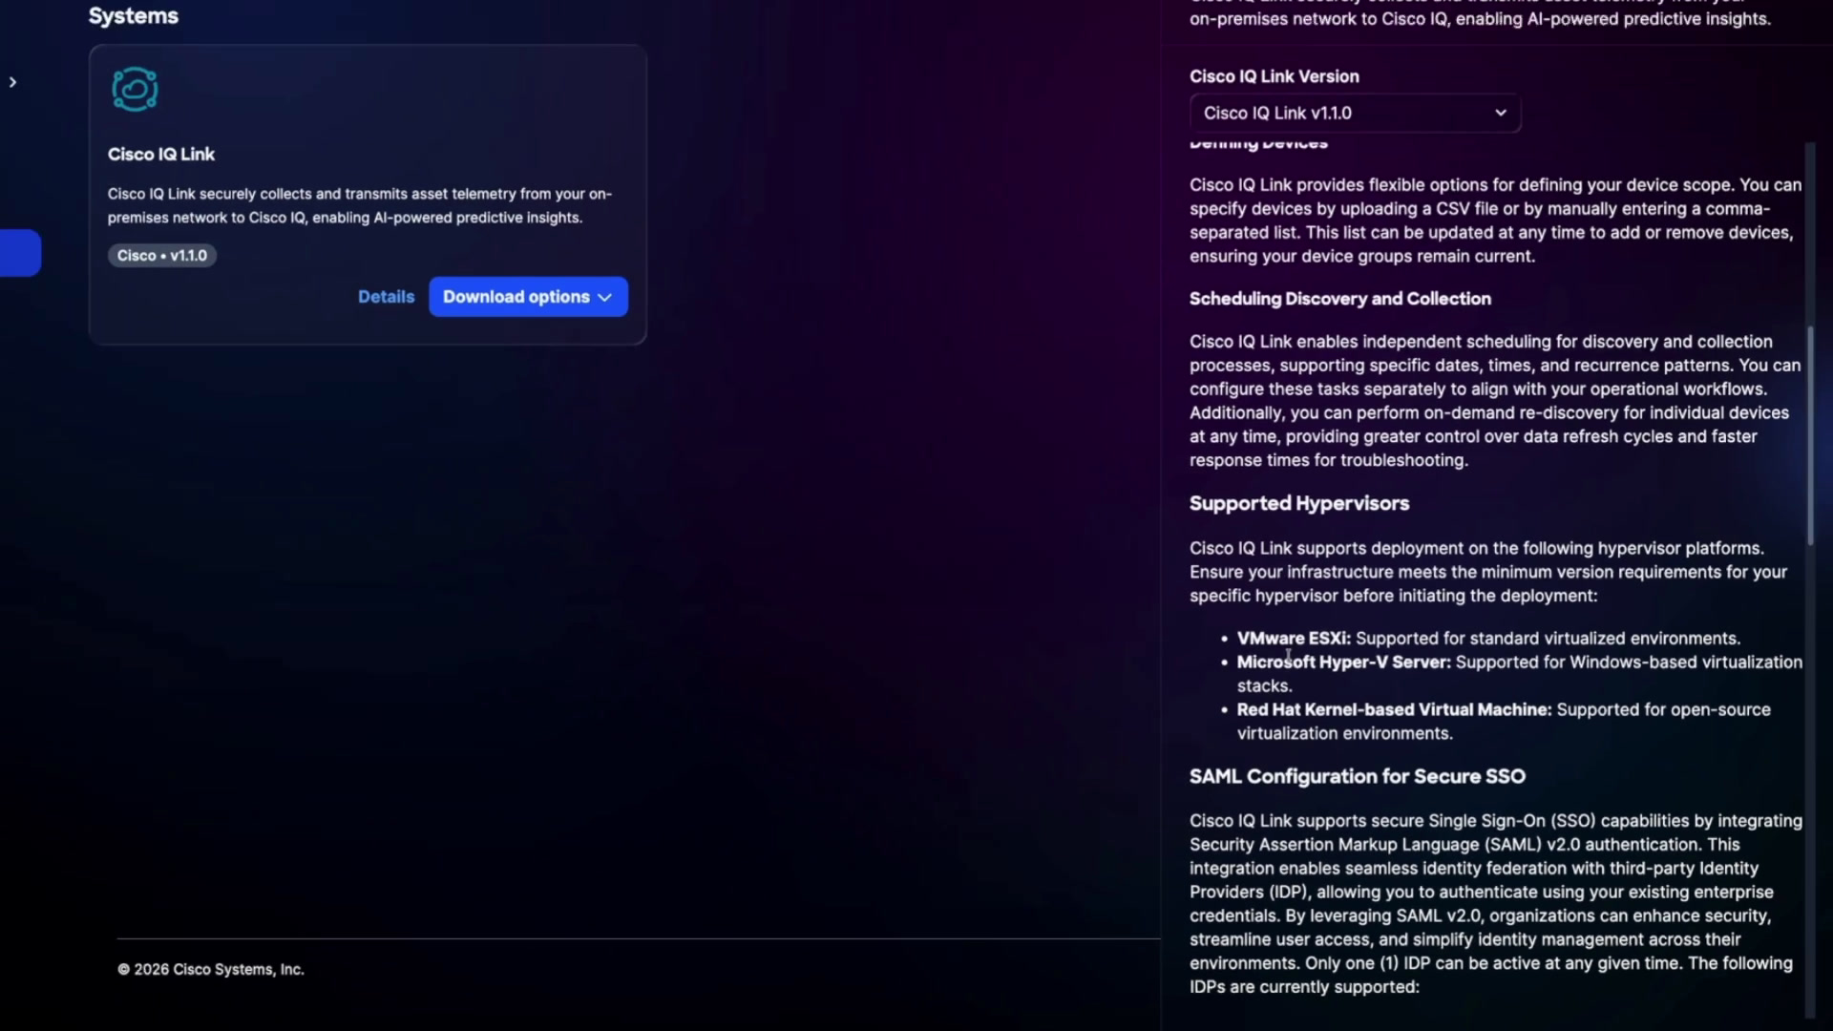Open the Cisco IQ Link v1.1.0 version dropdown
The width and height of the screenshot is (1833, 1031).
click(x=1355, y=113)
